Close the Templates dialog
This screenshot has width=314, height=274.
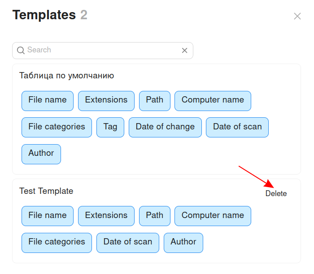coord(297,16)
